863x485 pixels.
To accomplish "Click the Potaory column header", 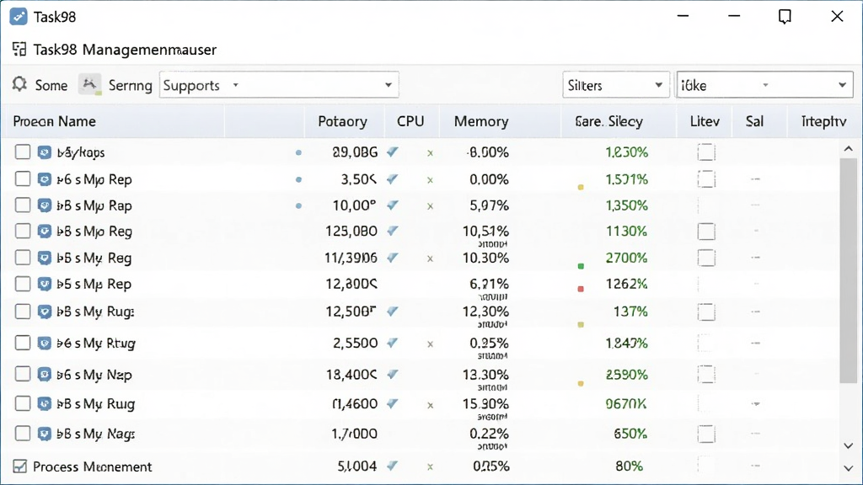I will pos(342,121).
